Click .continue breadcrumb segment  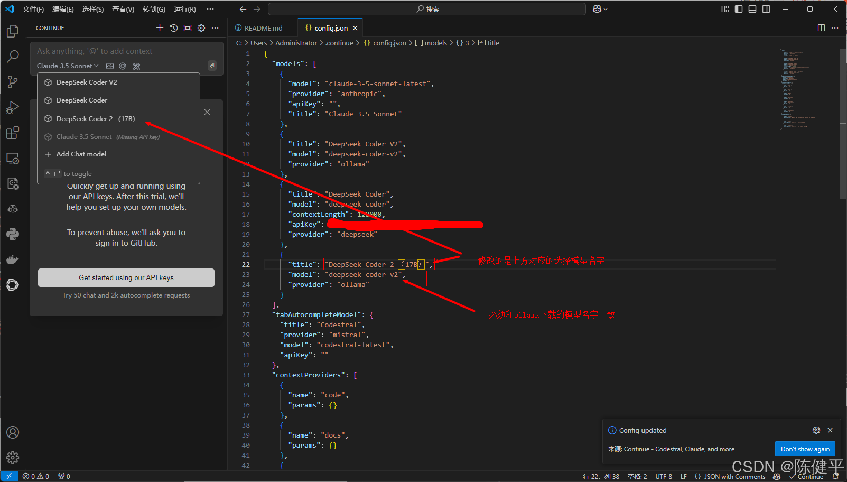click(x=339, y=43)
